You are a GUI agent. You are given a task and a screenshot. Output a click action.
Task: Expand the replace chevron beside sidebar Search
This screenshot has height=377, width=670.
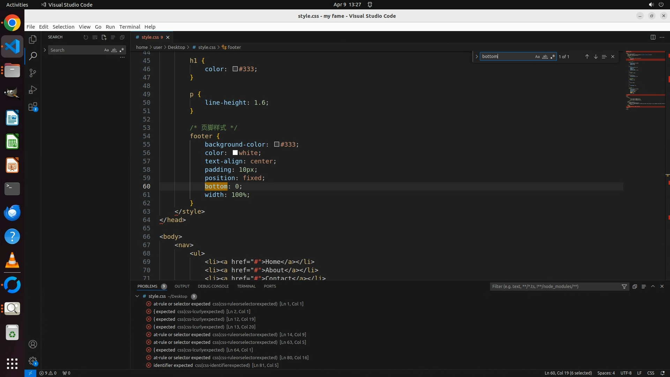[45, 50]
